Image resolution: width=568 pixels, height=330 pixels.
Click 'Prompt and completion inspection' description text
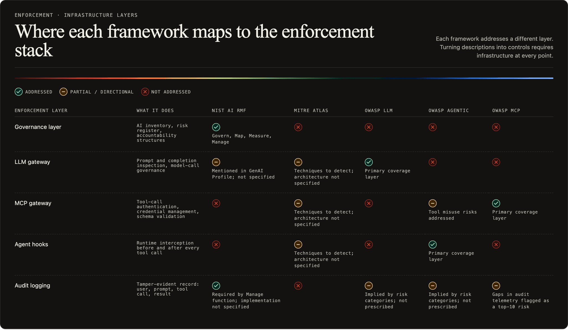click(x=168, y=166)
